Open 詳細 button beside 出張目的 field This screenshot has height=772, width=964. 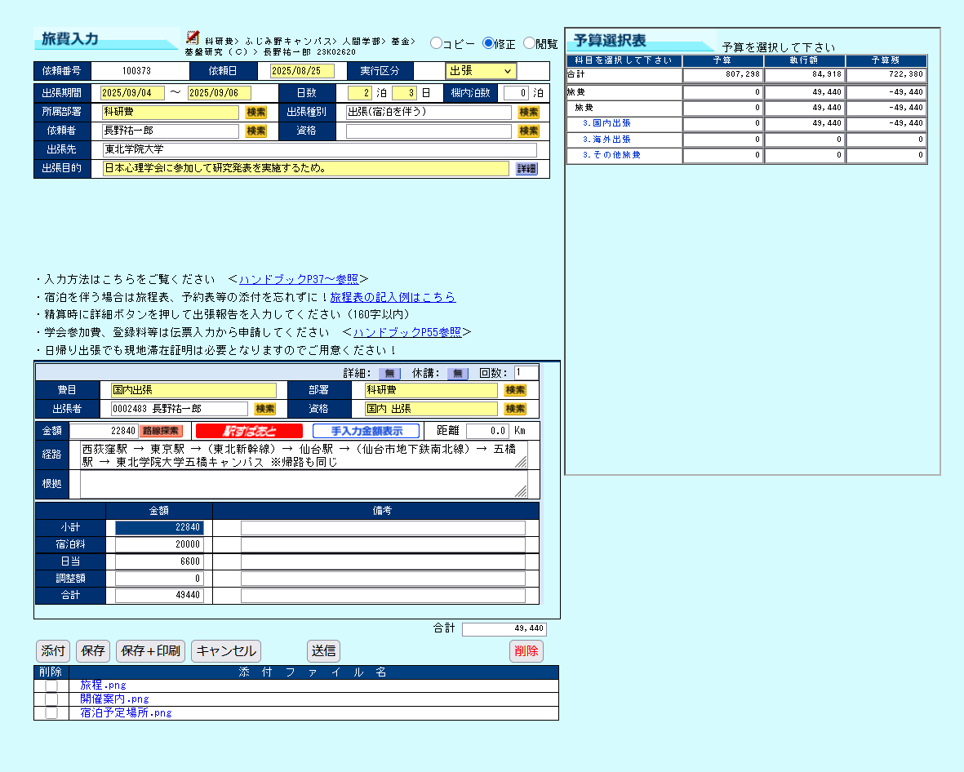click(x=526, y=169)
